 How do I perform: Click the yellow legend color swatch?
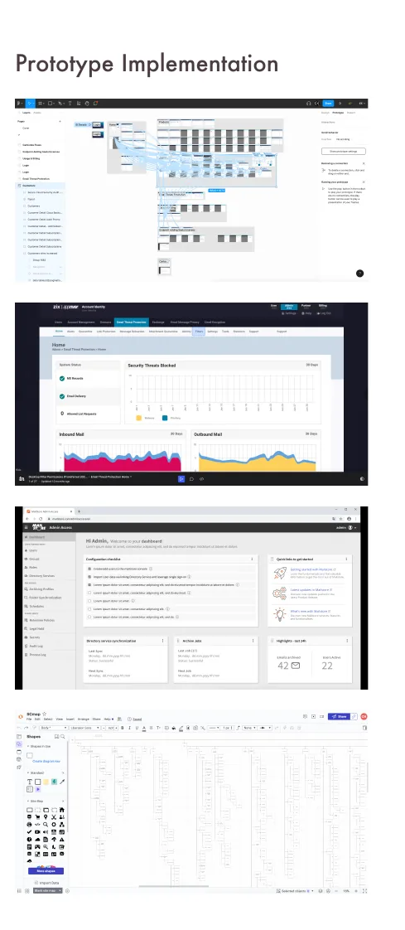[139, 418]
